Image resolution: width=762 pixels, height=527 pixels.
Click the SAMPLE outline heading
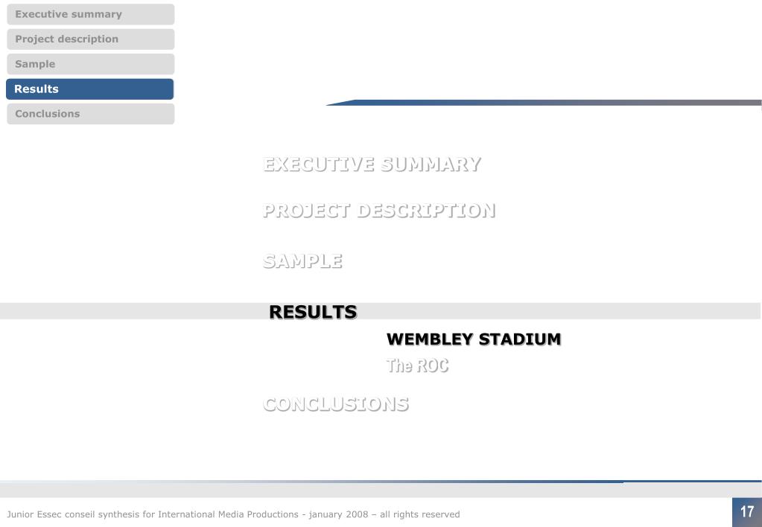(302, 261)
